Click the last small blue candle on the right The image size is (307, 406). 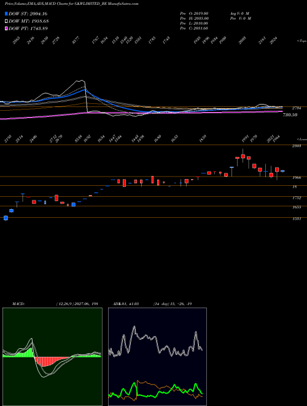282,171
